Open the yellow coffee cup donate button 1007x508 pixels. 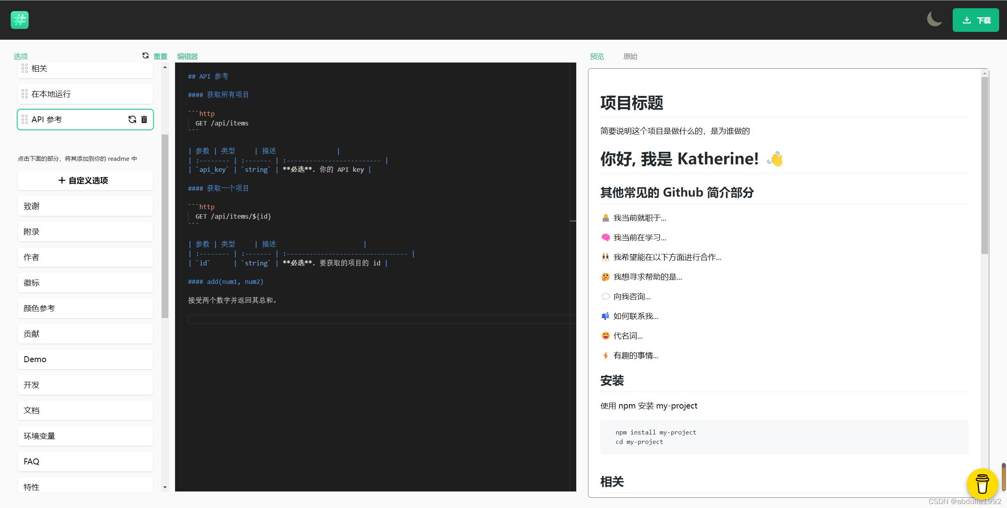click(982, 483)
